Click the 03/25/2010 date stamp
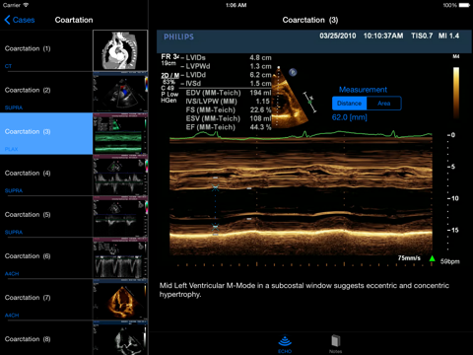 (338, 35)
